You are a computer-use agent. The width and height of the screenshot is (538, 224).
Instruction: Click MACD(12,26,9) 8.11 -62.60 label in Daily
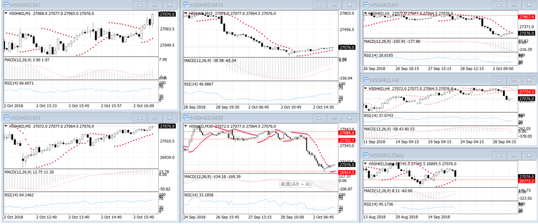(389, 191)
